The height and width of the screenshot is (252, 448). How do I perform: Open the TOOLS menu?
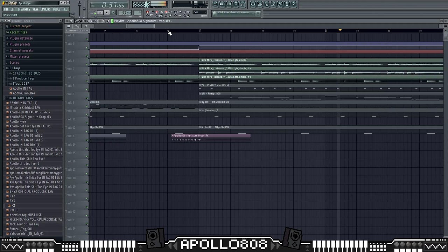coord(57,9)
